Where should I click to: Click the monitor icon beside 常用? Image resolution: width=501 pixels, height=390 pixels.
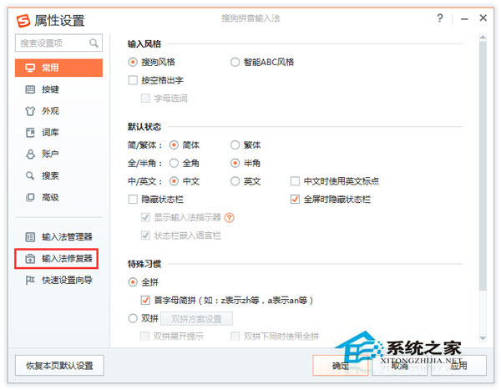pyautogui.click(x=30, y=68)
